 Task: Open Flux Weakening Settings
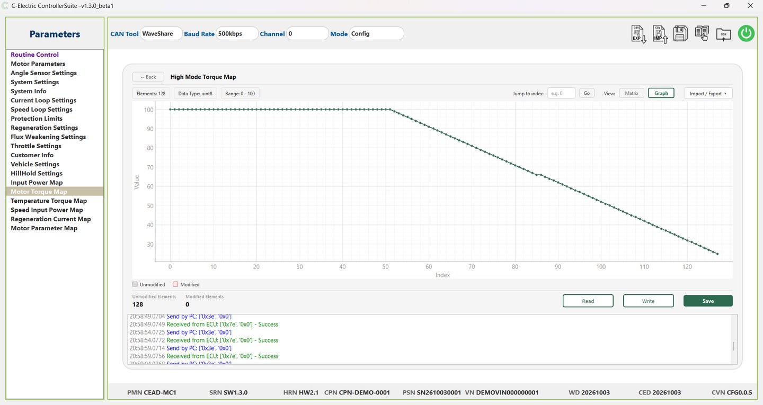(48, 137)
